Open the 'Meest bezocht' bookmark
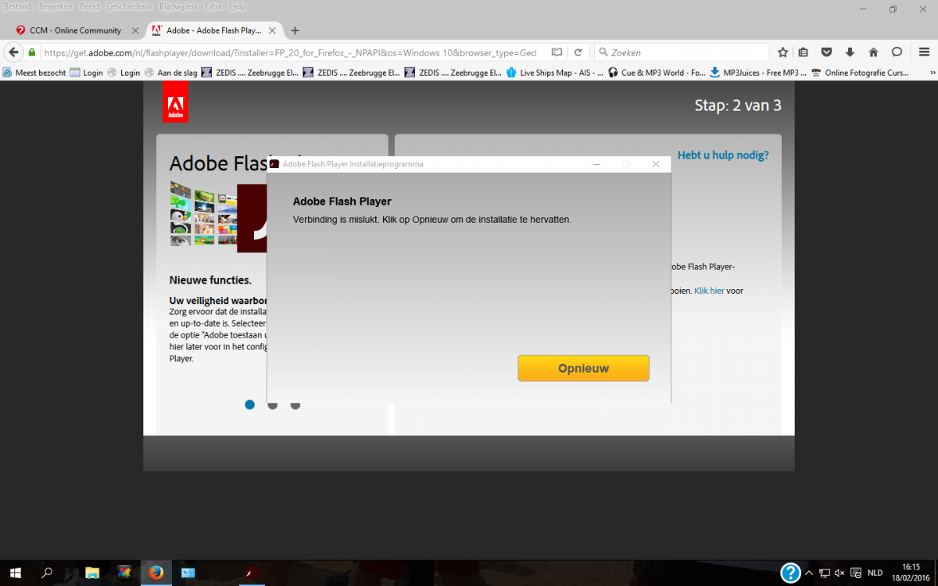938x586 pixels. coord(34,73)
